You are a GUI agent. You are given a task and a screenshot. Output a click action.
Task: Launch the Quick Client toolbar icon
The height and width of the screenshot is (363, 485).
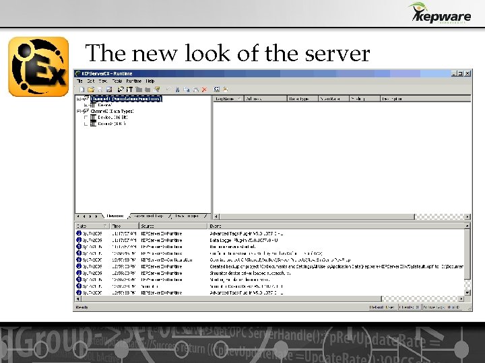tap(216, 89)
